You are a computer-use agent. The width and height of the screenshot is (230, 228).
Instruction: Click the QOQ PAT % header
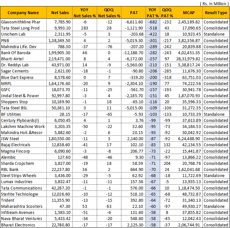[x=167, y=13]
